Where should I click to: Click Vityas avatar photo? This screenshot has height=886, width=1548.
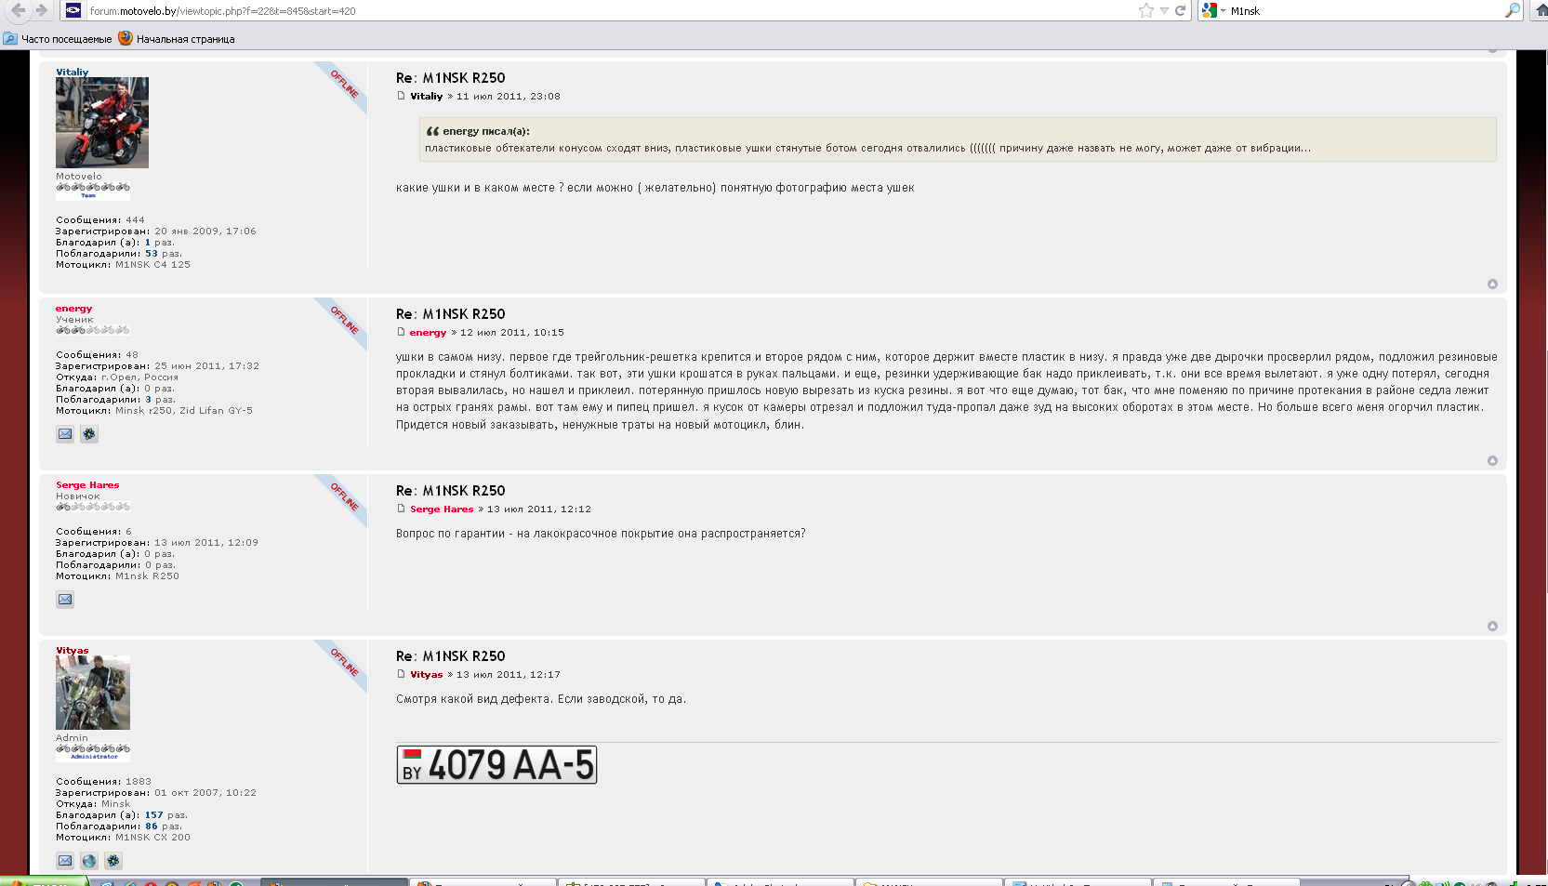(93, 693)
